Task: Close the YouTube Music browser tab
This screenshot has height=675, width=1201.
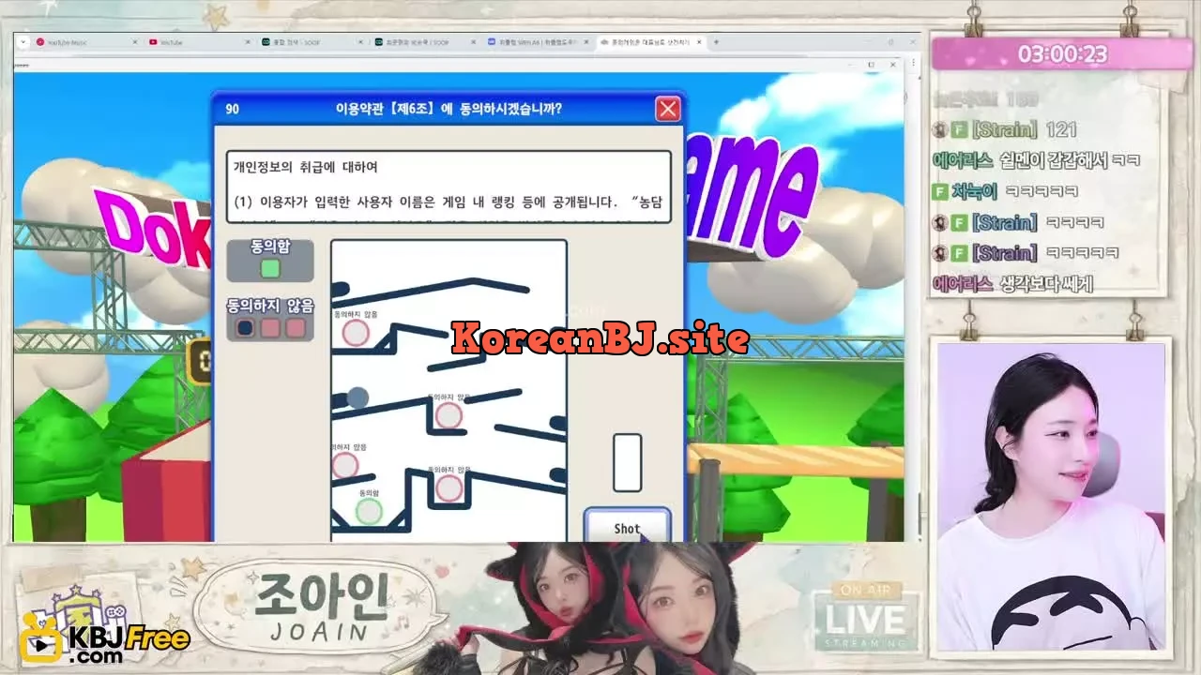Action: (x=135, y=42)
